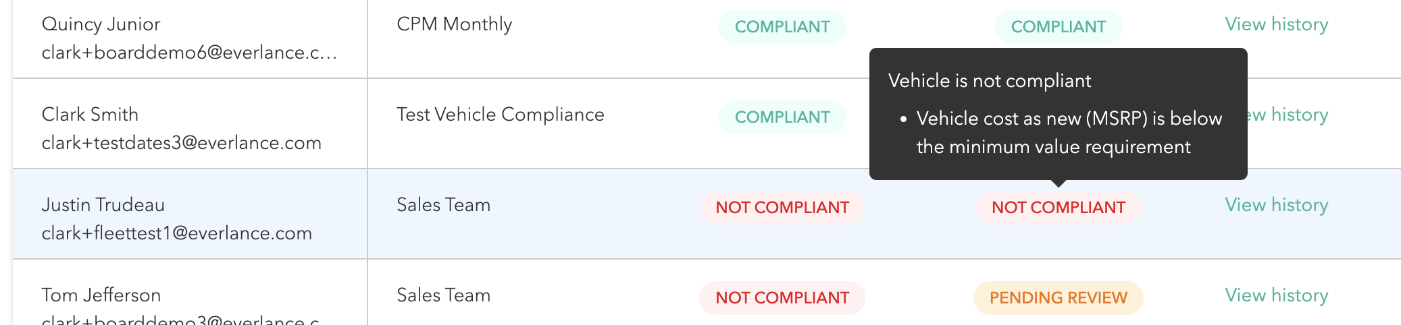Select the Quincy Junior name

(101, 24)
